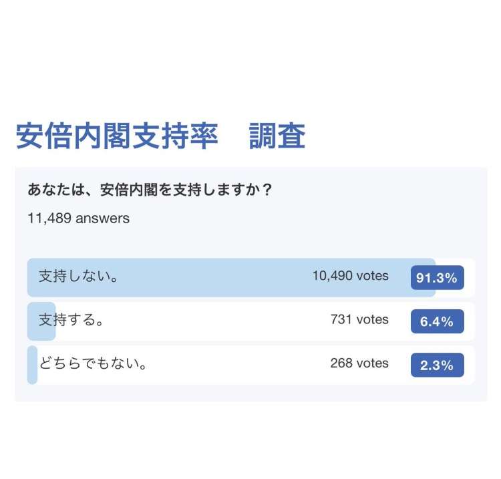Click the 6.4% percentage badge
Screen dimensions: 501x479
click(437, 321)
